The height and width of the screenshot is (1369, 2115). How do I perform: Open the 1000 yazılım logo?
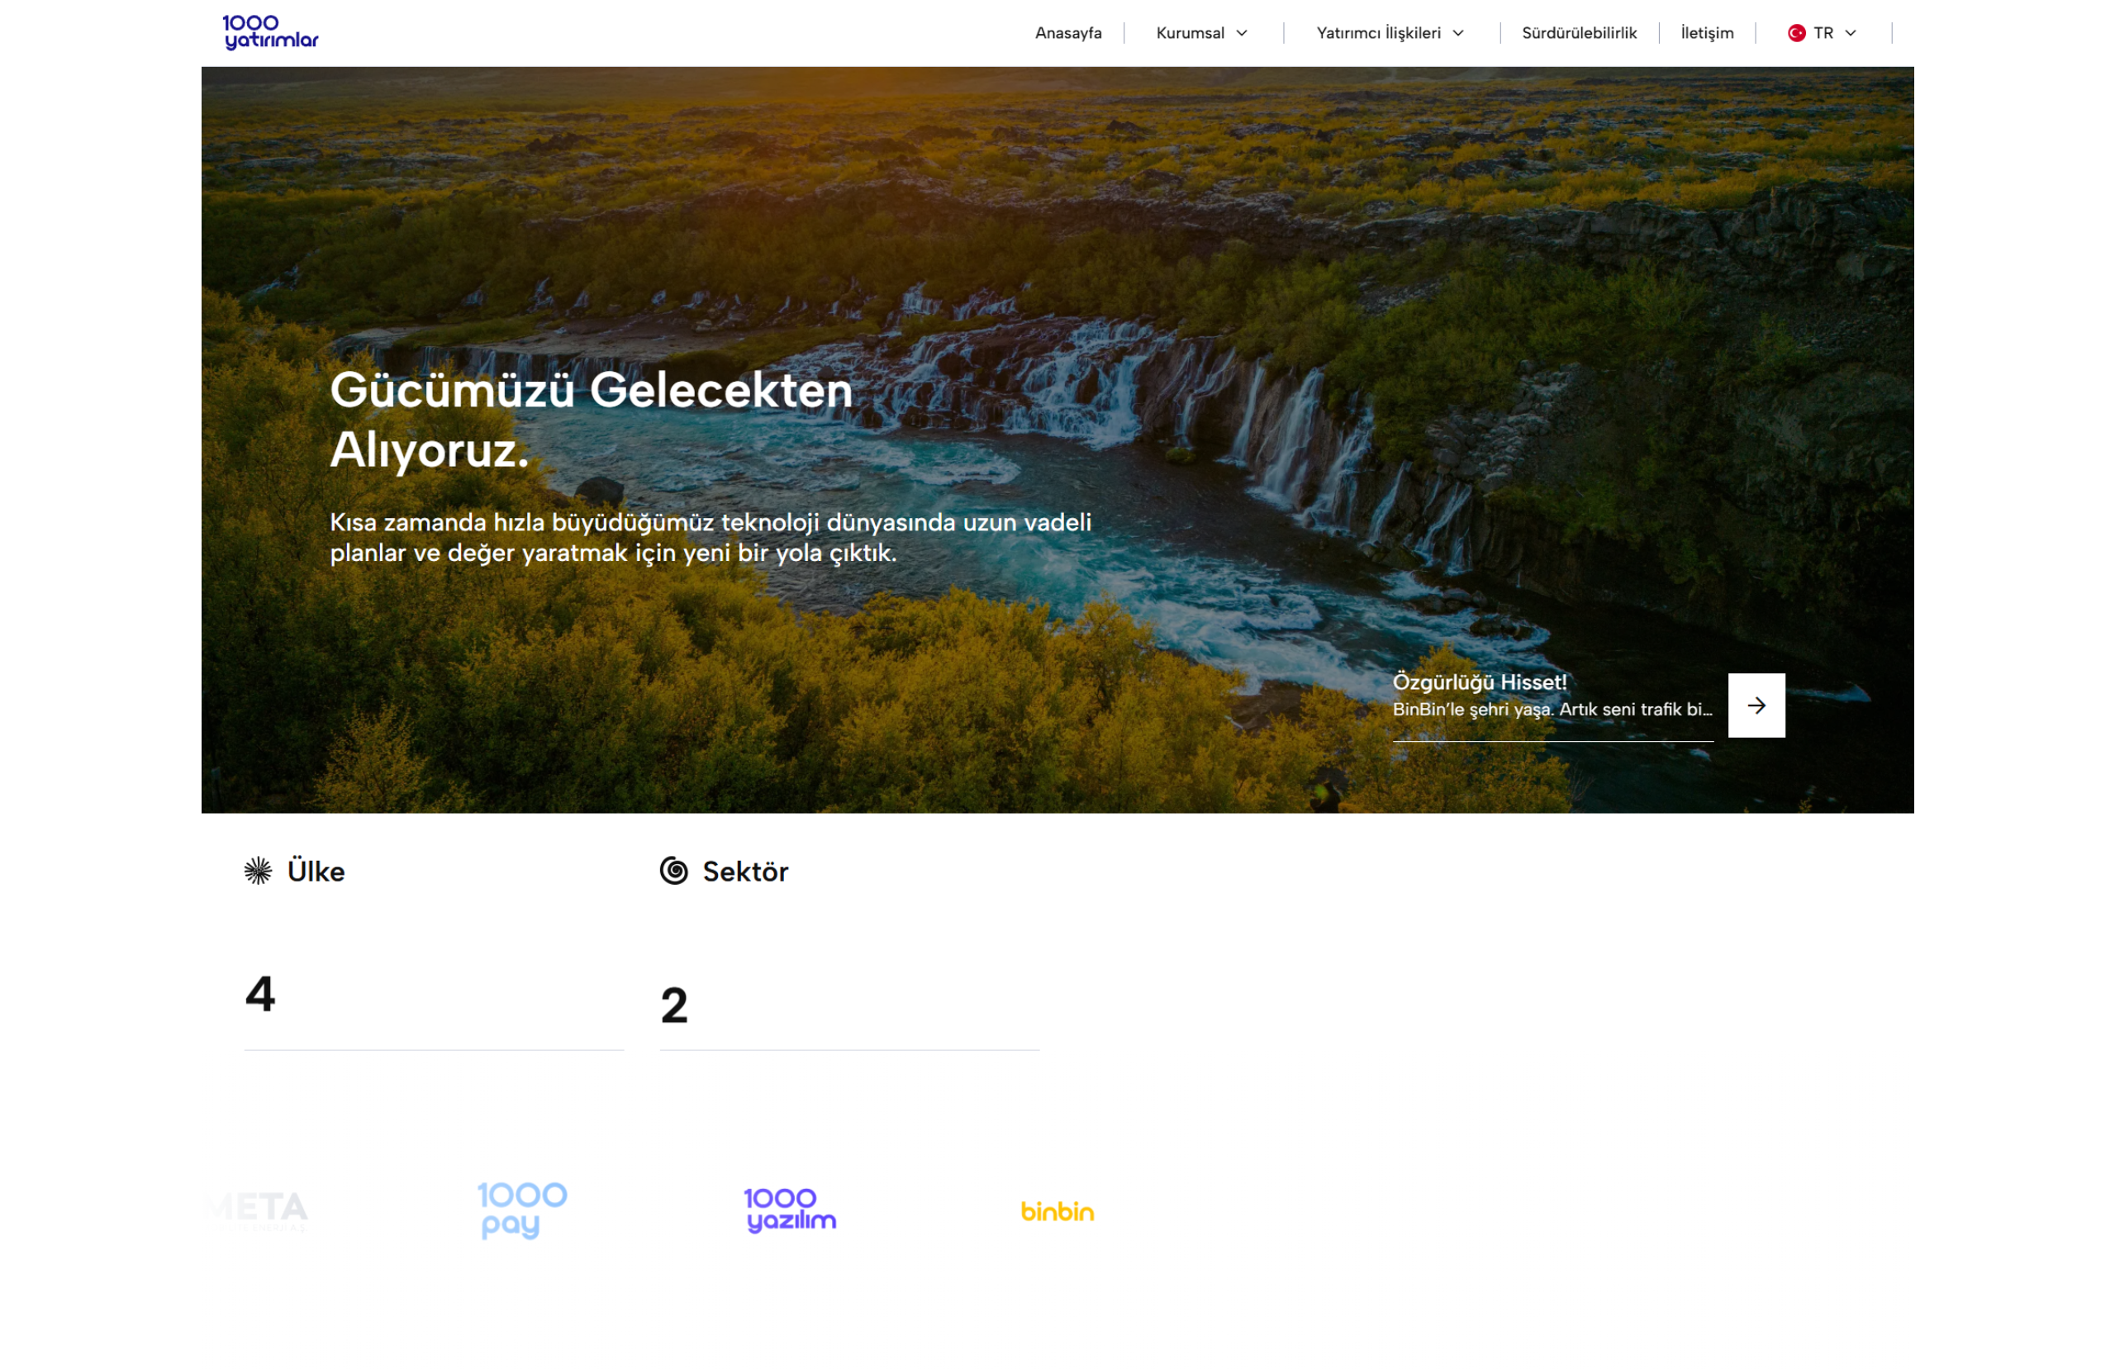coord(790,1210)
